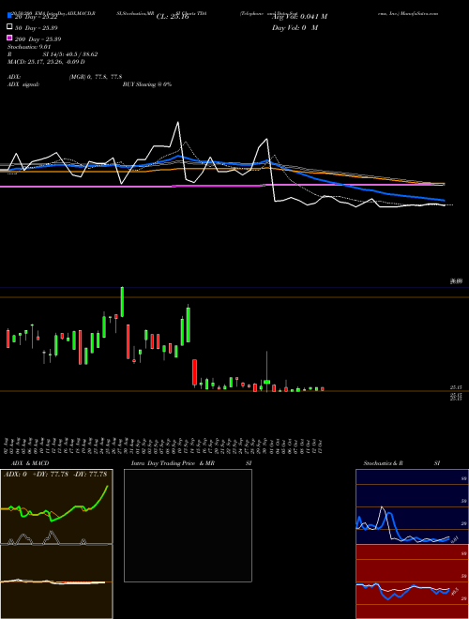
Task: Click the empty intraday trading price chart box
Action: (x=188, y=525)
